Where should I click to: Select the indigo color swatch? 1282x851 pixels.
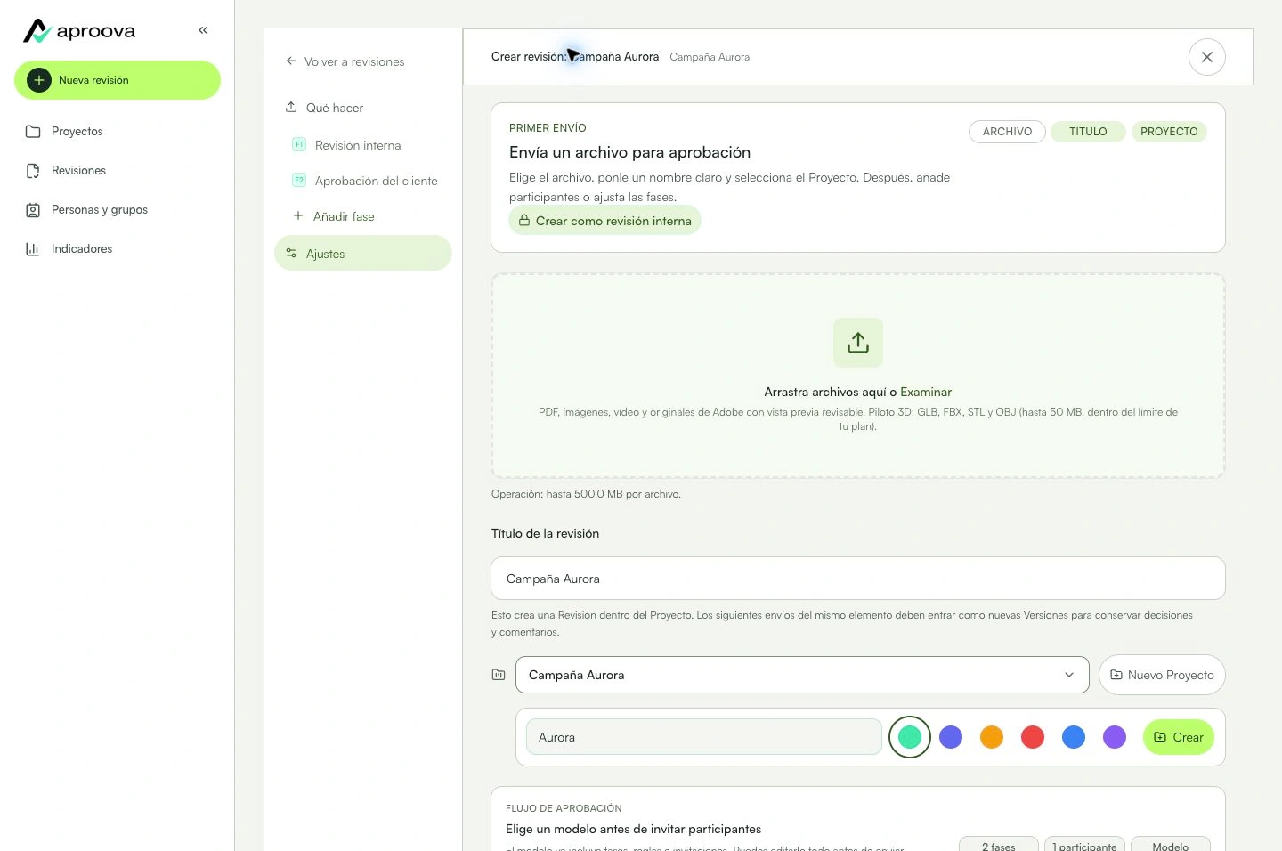951,737
